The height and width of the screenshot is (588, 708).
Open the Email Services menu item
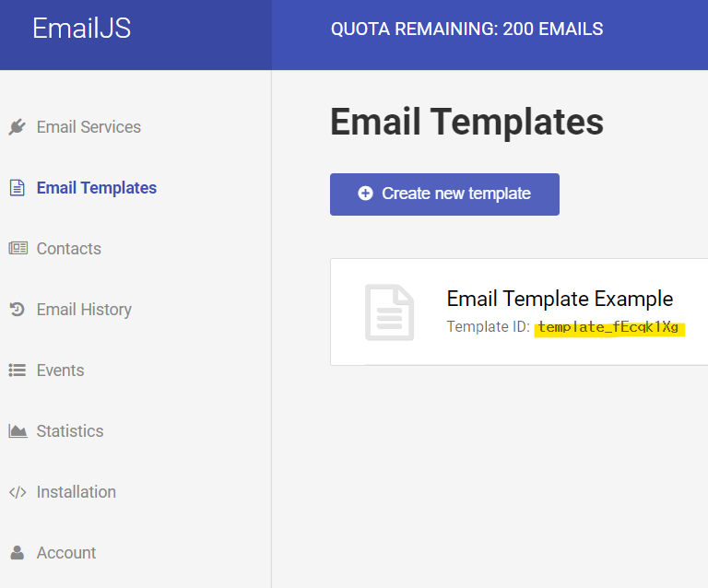[88, 127]
